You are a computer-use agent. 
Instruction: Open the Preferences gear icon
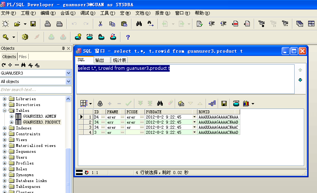(x=25, y=37)
